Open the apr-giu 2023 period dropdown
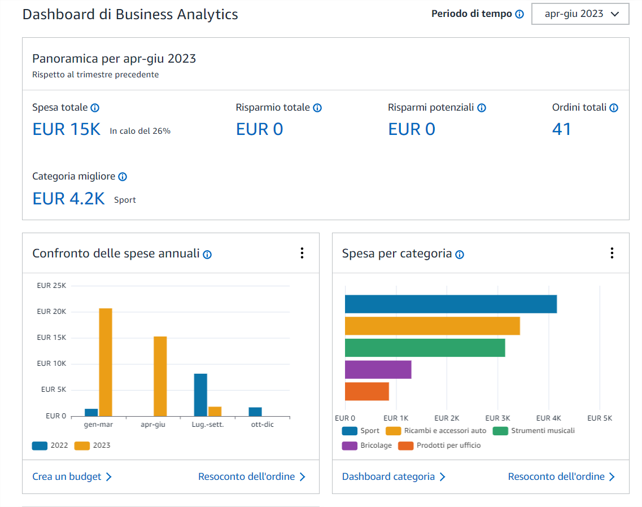This screenshot has height=507, width=642. (580, 14)
